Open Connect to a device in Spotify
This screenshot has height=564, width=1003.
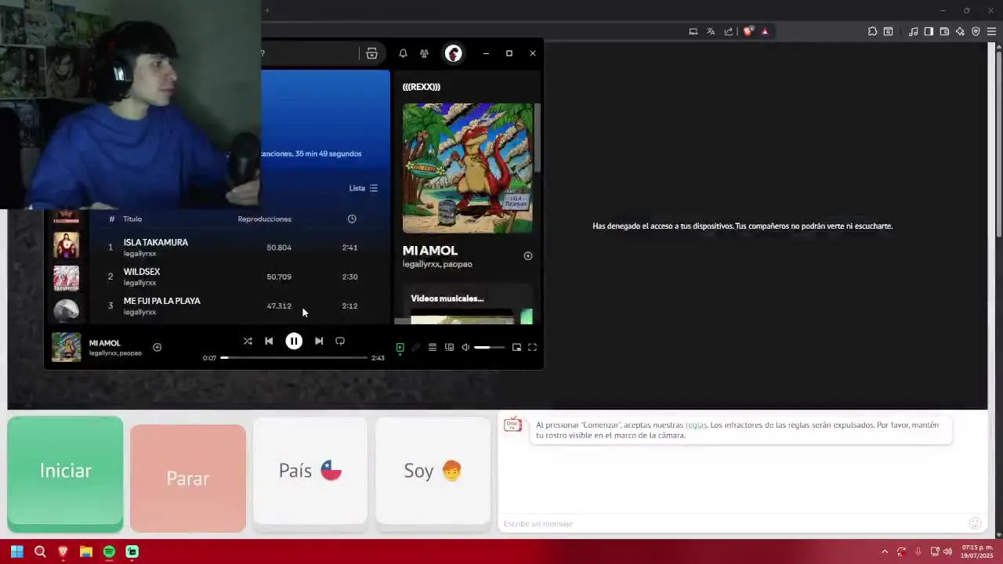point(449,347)
